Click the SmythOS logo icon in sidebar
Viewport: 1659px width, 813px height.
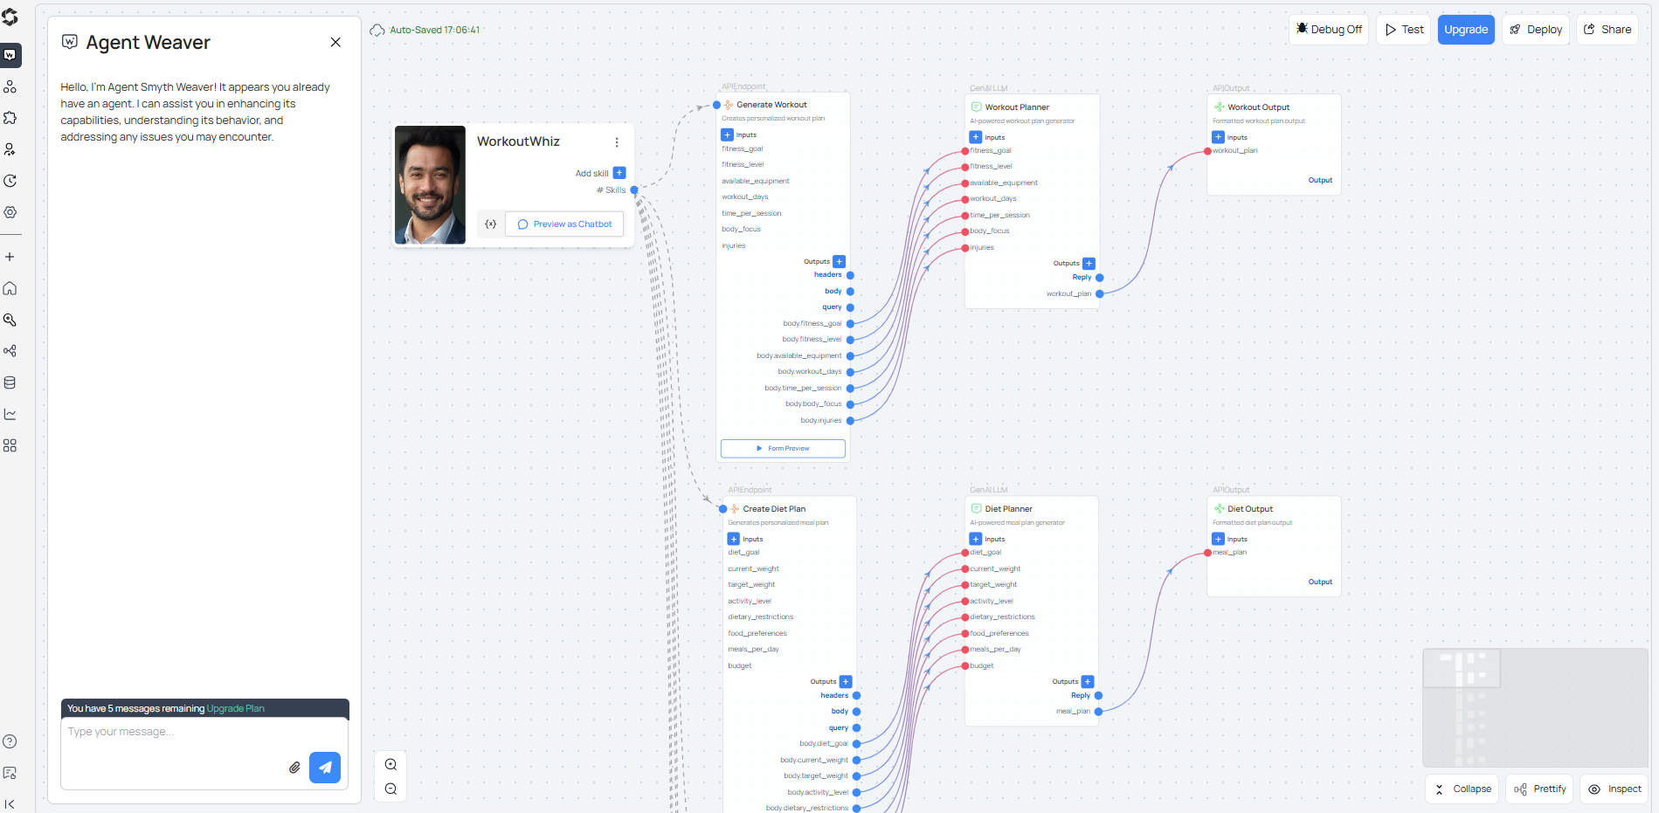pyautogui.click(x=10, y=17)
